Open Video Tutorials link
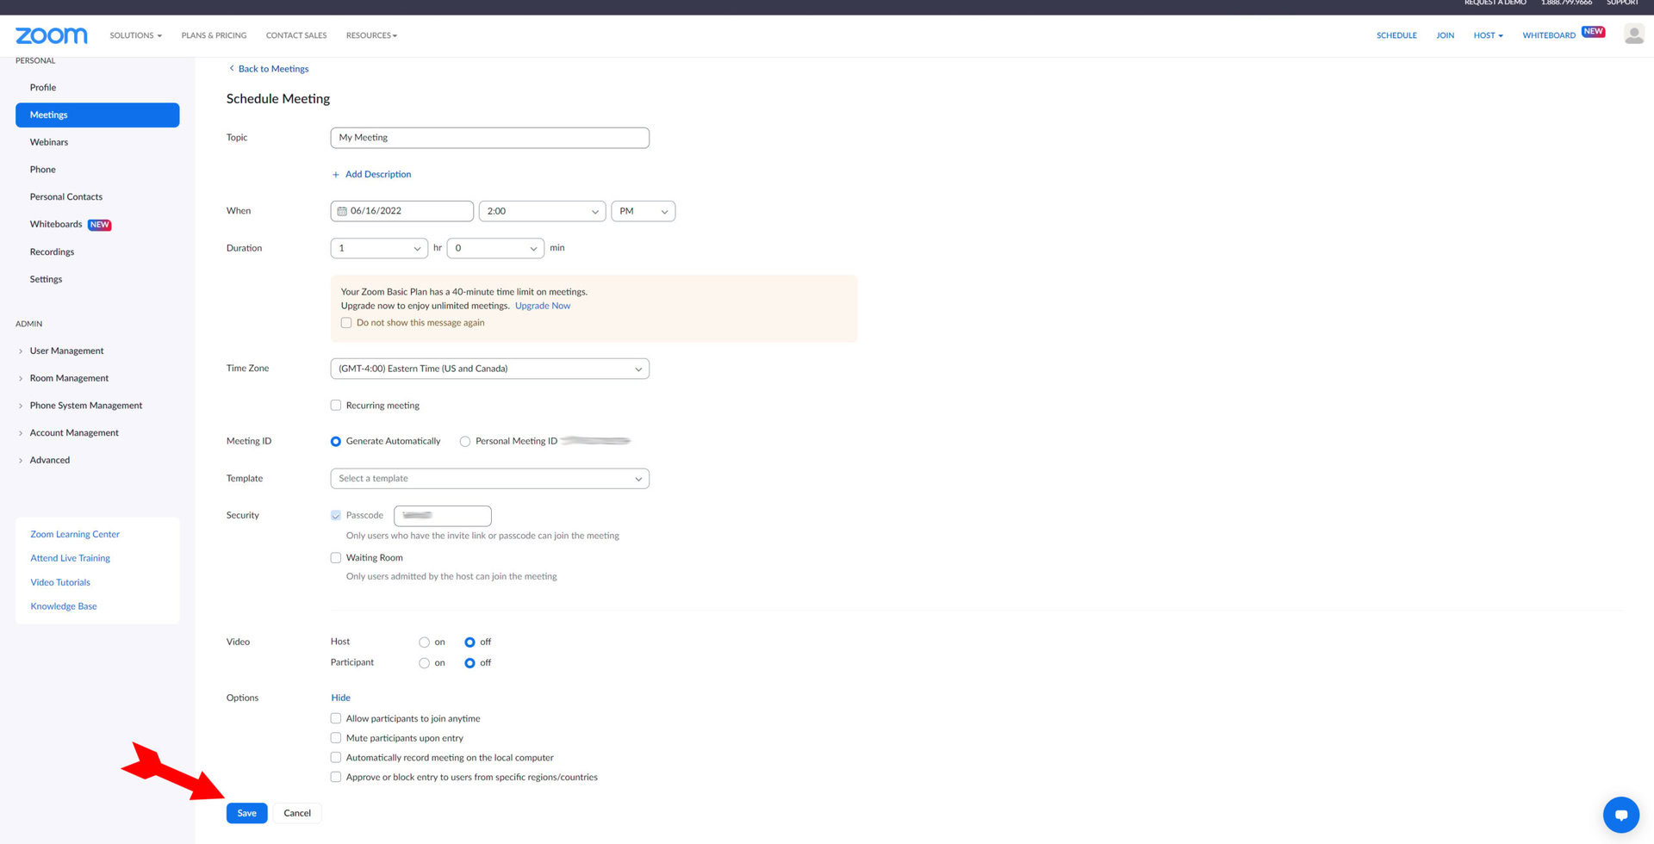The width and height of the screenshot is (1654, 844). [60, 583]
